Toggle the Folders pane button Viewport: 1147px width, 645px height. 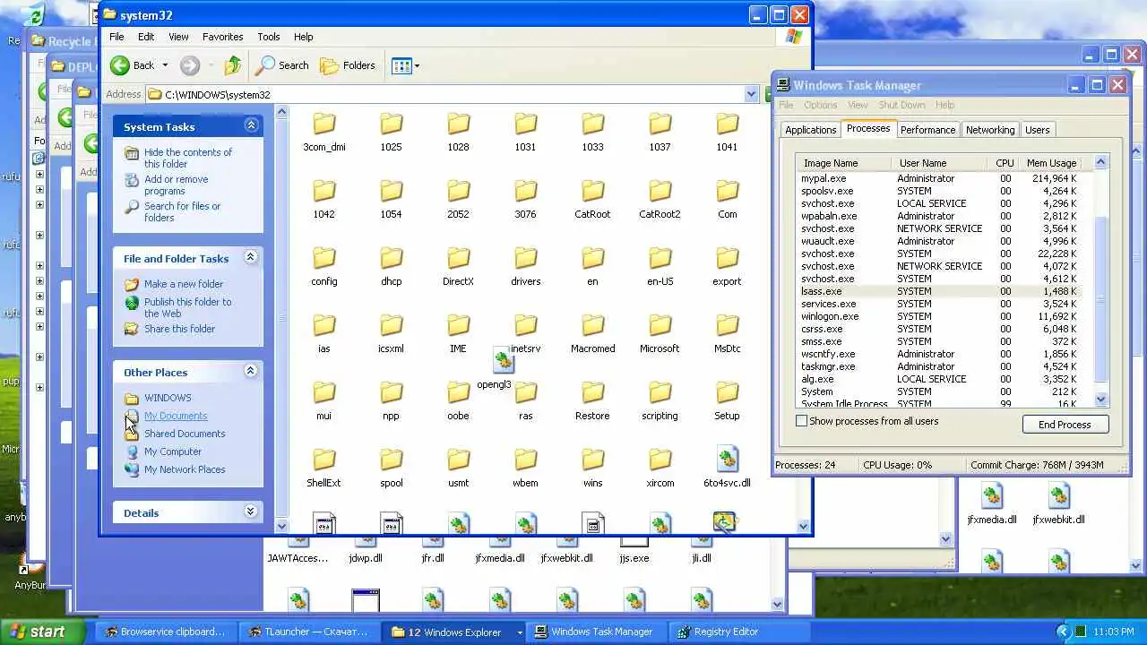click(348, 65)
